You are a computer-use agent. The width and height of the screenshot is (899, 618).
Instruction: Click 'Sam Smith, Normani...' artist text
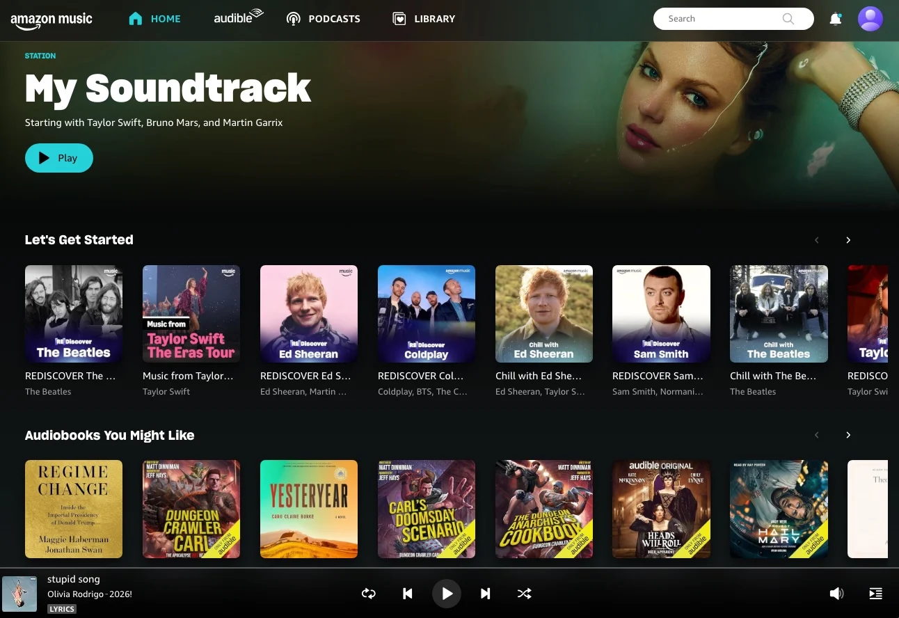coord(658,392)
